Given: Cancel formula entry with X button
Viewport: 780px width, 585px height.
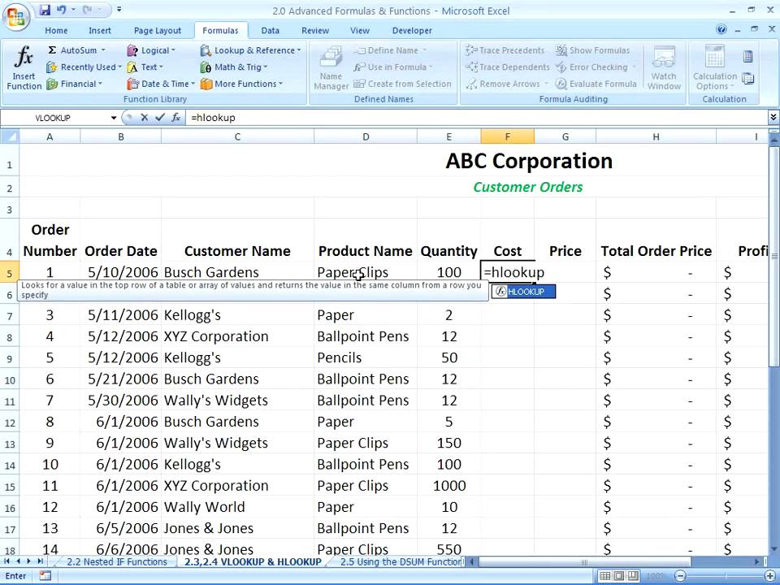Looking at the screenshot, I should coord(145,118).
